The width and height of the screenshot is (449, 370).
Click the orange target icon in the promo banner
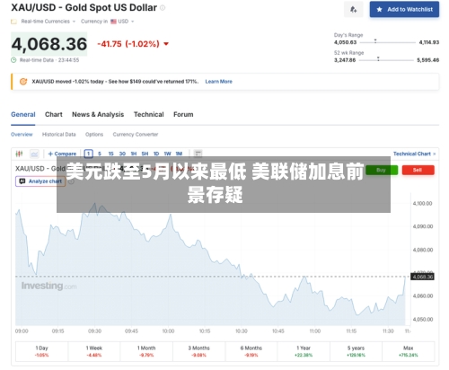(x=23, y=82)
